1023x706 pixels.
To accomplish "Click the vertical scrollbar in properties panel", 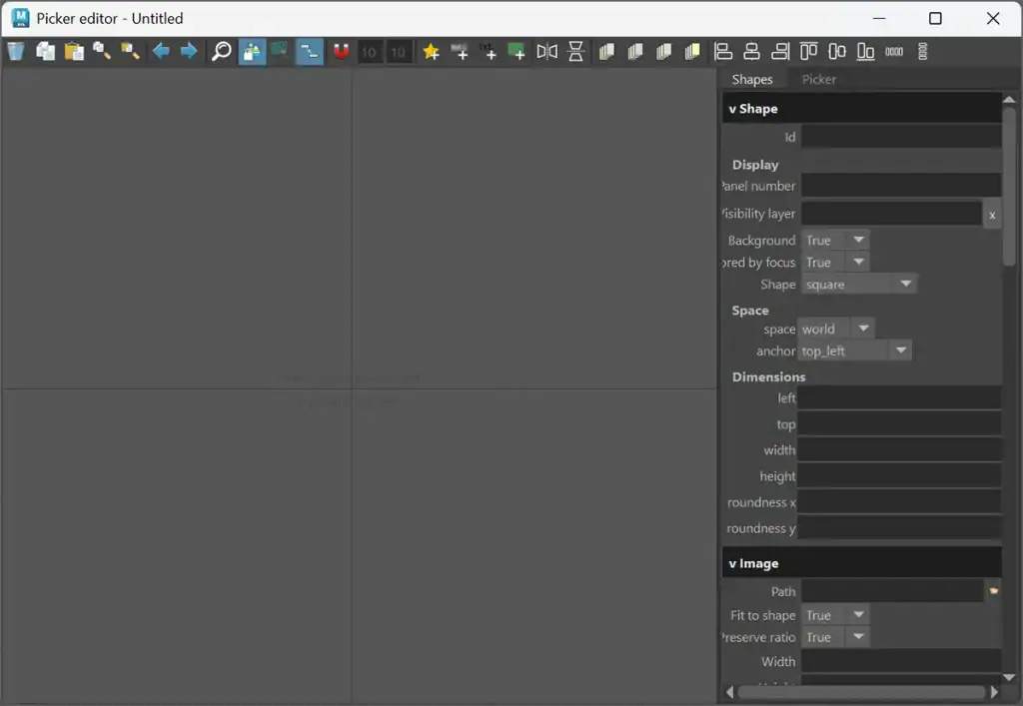I will [1009, 187].
